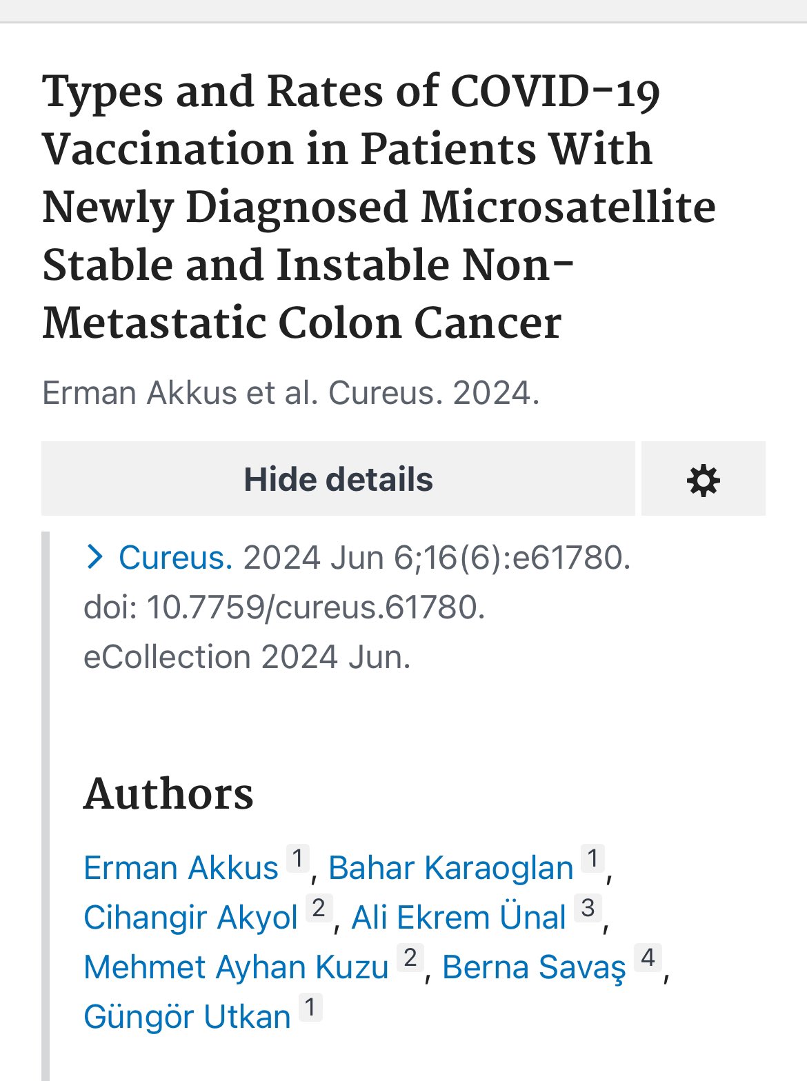Viewport: 807px width, 1081px height.
Task: Open the gear display options
Action: point(703,478)
